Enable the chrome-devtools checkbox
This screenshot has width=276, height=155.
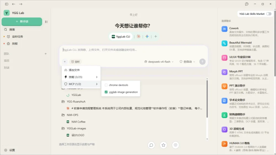coord(106,85)
